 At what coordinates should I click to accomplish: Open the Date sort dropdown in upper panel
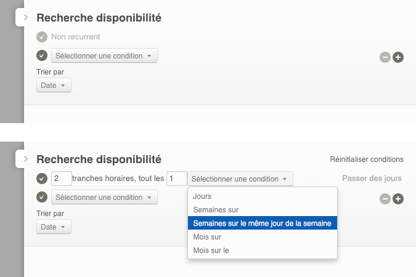tap(54, 86)
